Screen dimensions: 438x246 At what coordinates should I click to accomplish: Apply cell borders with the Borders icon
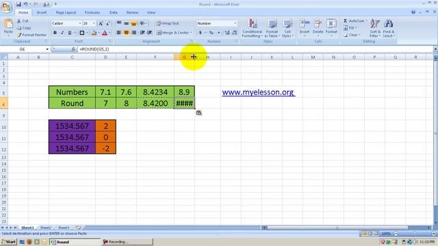[81, 33]
